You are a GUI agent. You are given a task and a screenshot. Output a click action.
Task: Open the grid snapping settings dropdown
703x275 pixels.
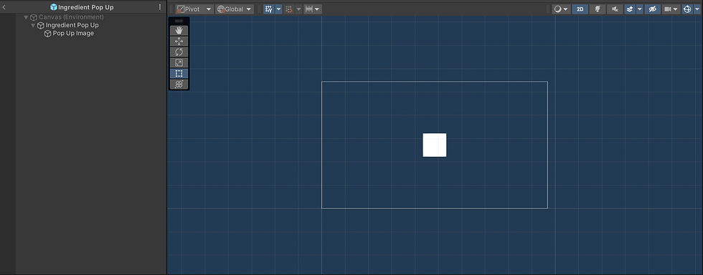click(299, 9)
